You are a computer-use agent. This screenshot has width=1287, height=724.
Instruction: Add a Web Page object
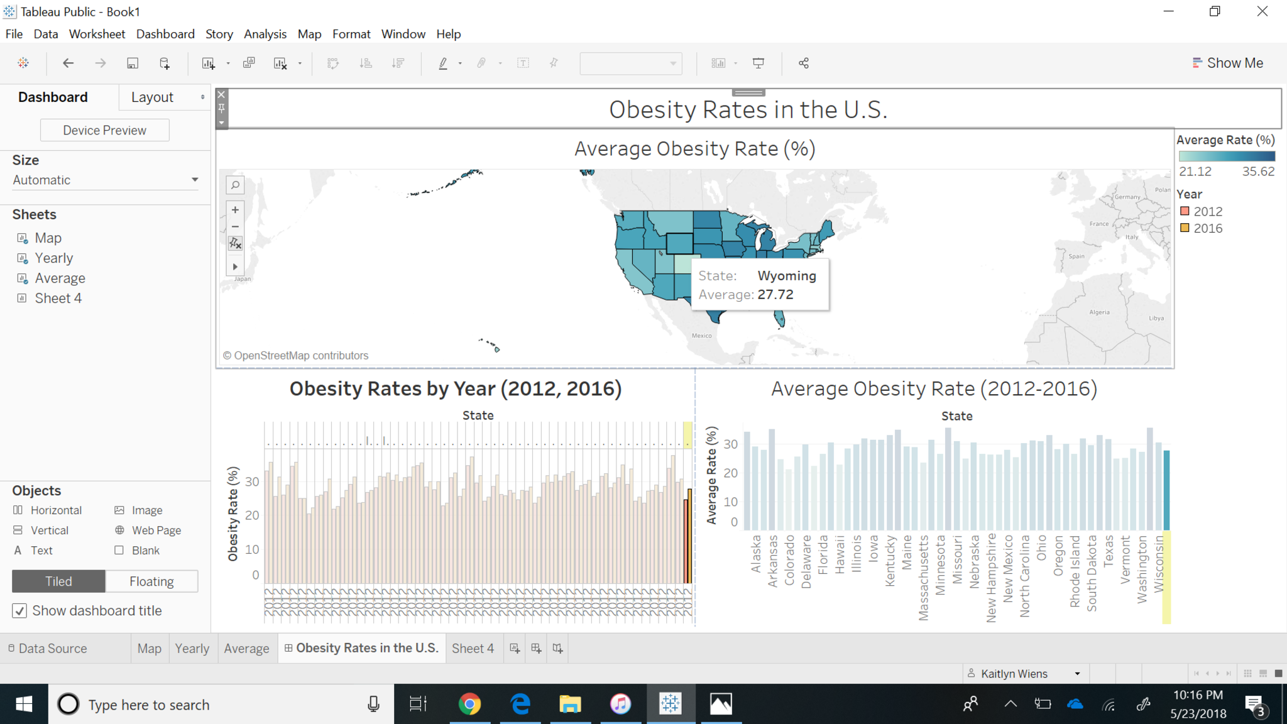(x=148, y=530)
